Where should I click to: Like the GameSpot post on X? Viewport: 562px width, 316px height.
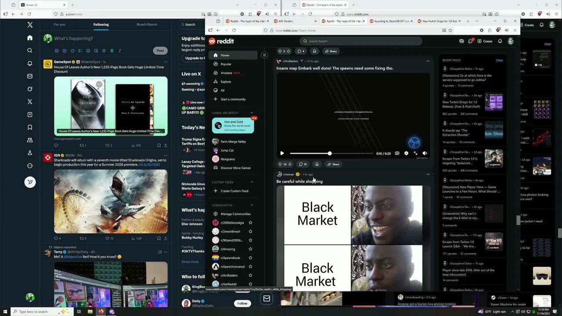click(107, 145)
